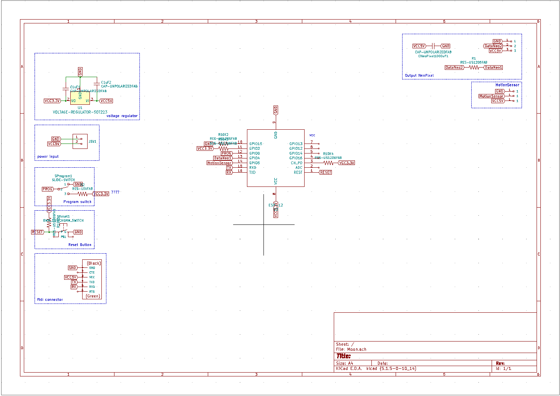Select the TX label on ftdi connector
560x396 pixels.
coord(74,282)
